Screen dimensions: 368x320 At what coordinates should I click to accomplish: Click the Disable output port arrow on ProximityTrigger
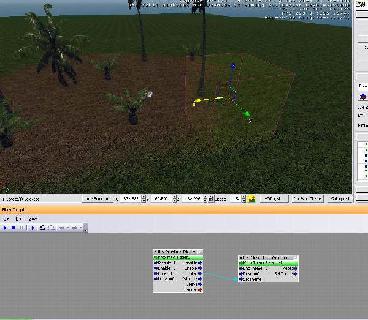tap(200, 262)
